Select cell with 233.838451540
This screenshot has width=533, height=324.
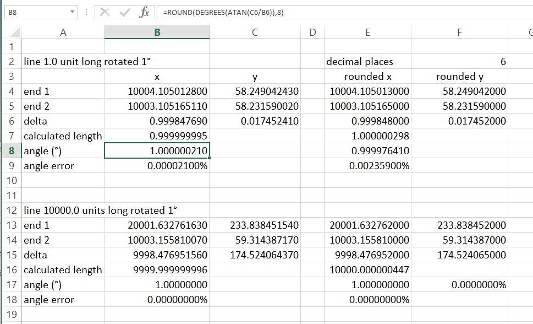(255, 225)
